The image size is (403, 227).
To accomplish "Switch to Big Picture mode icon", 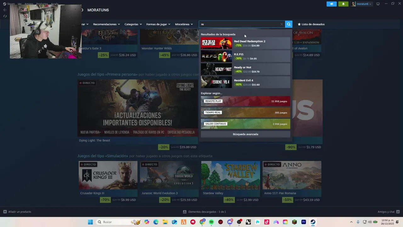I will 378,4.
